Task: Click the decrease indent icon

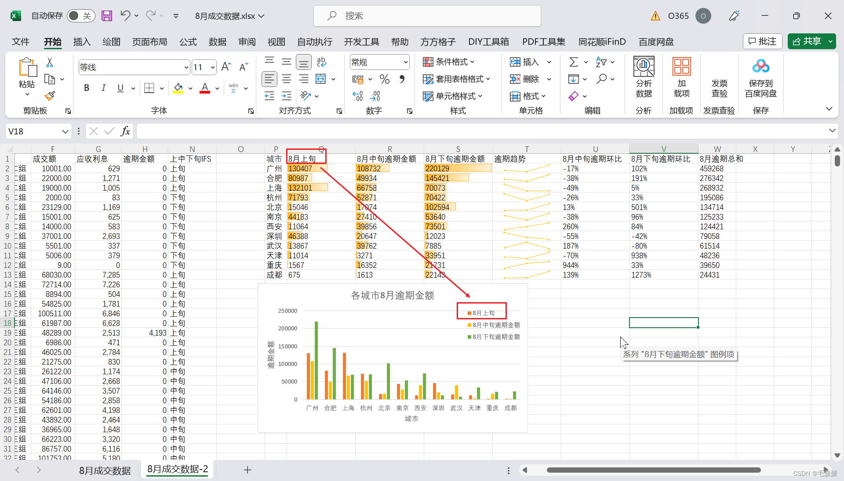Action: [x=269, y=96]
